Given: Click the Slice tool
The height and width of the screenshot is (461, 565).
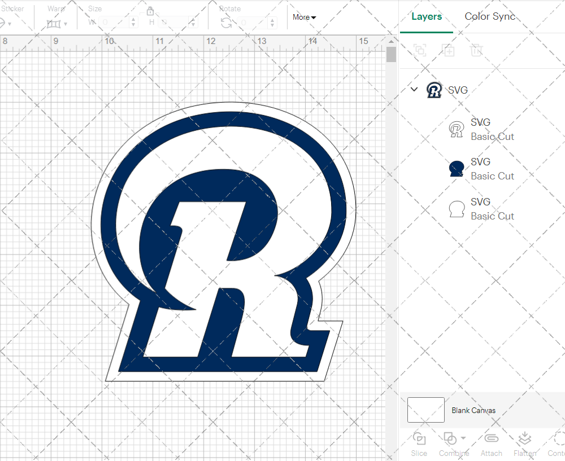Looking at the screenshot, I should pos(419,445).
